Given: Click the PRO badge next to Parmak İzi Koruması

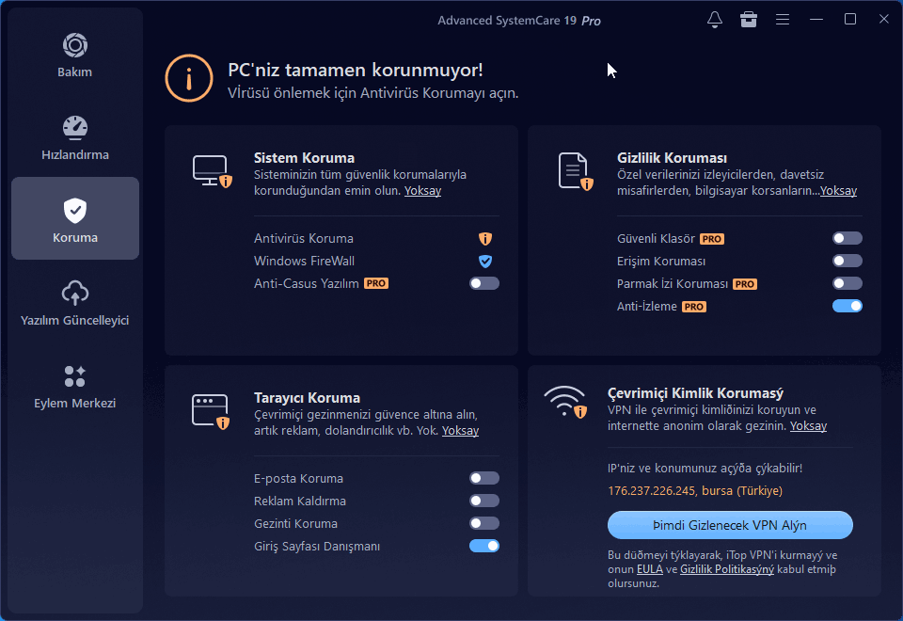Looking at the screenshot, I should tap(745, 284).
